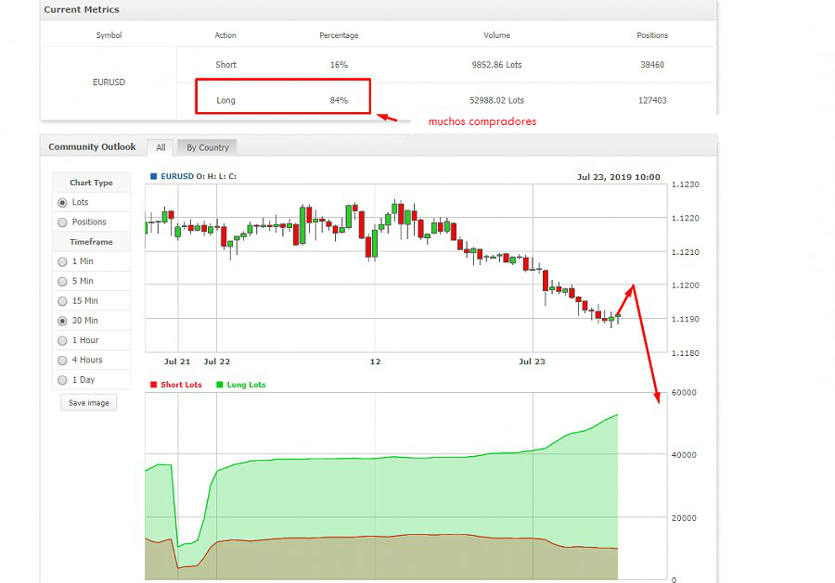Click the 1.1200 price axis label
The height and width of the screenshot is (583, 835).
click(686, 285)
